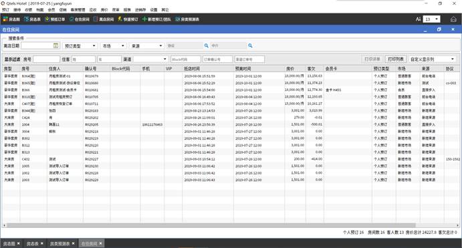Open the 收银 menu
Screen dimensions: 462x248
coord(29,10)
